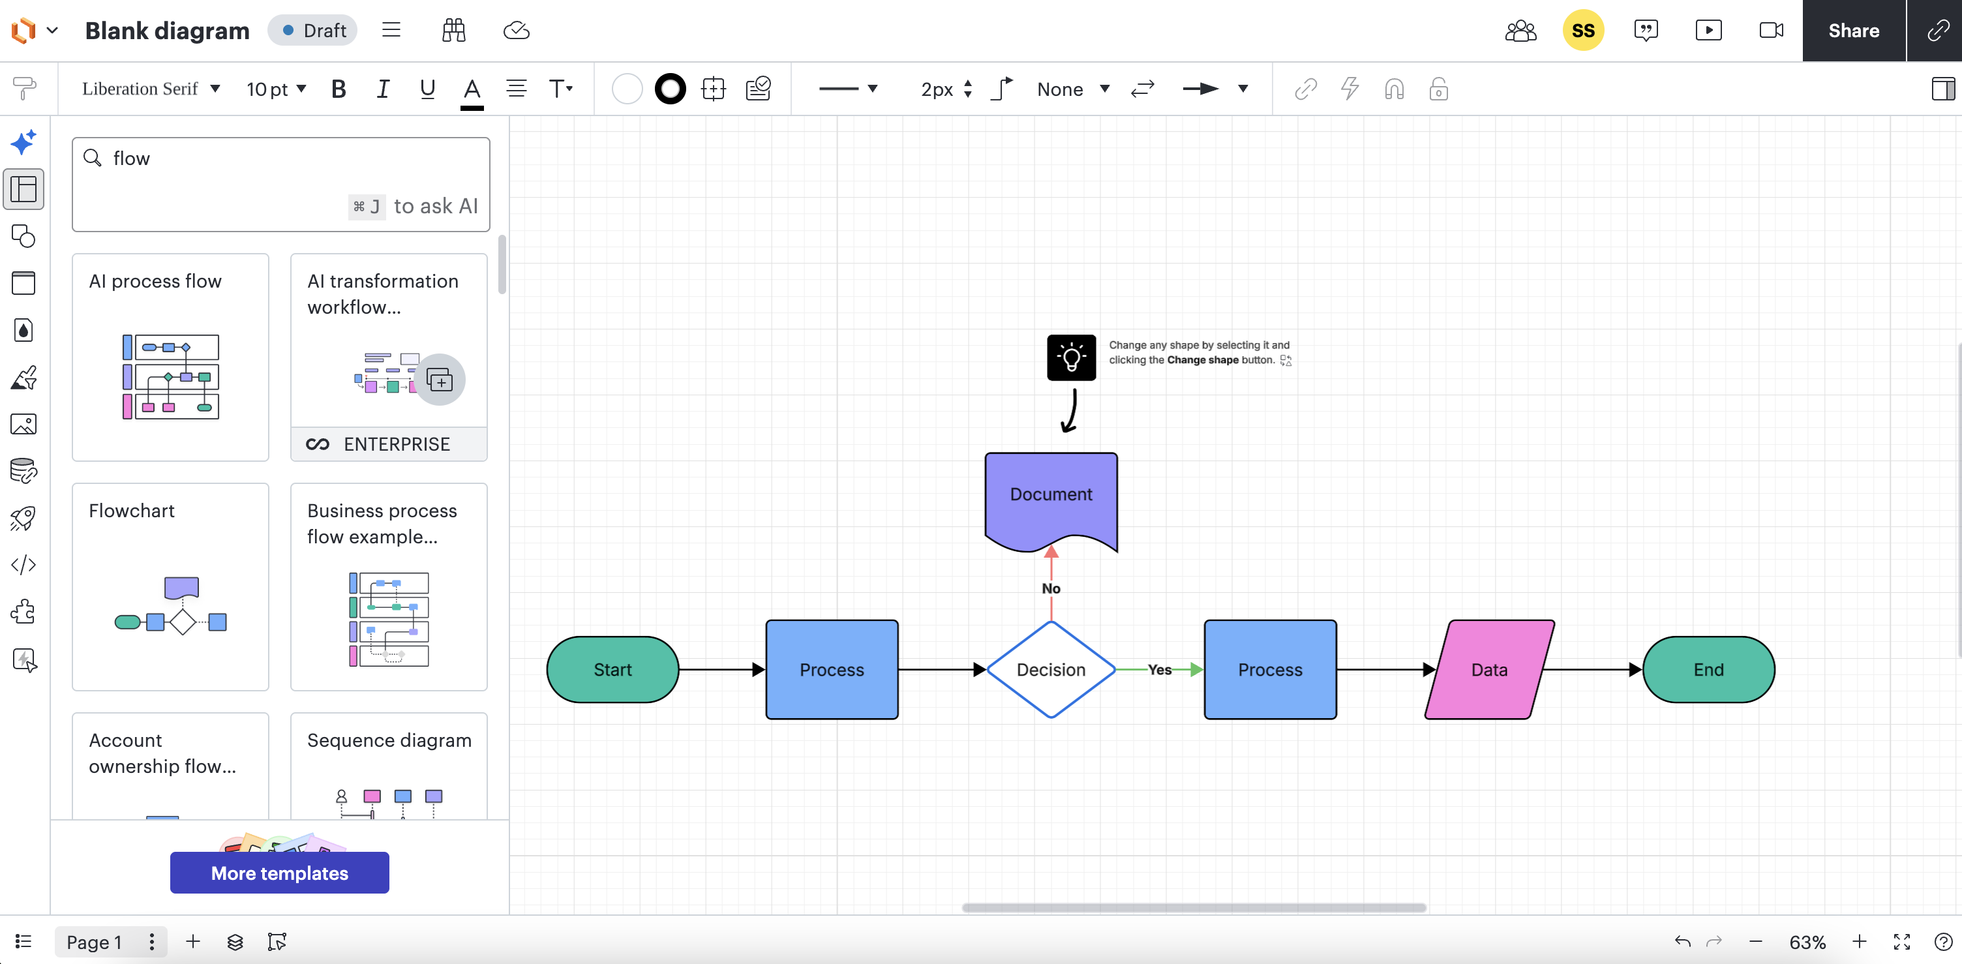Toggle fullscreen view mode
The image size is (1962, 964).
(1902, 942)
